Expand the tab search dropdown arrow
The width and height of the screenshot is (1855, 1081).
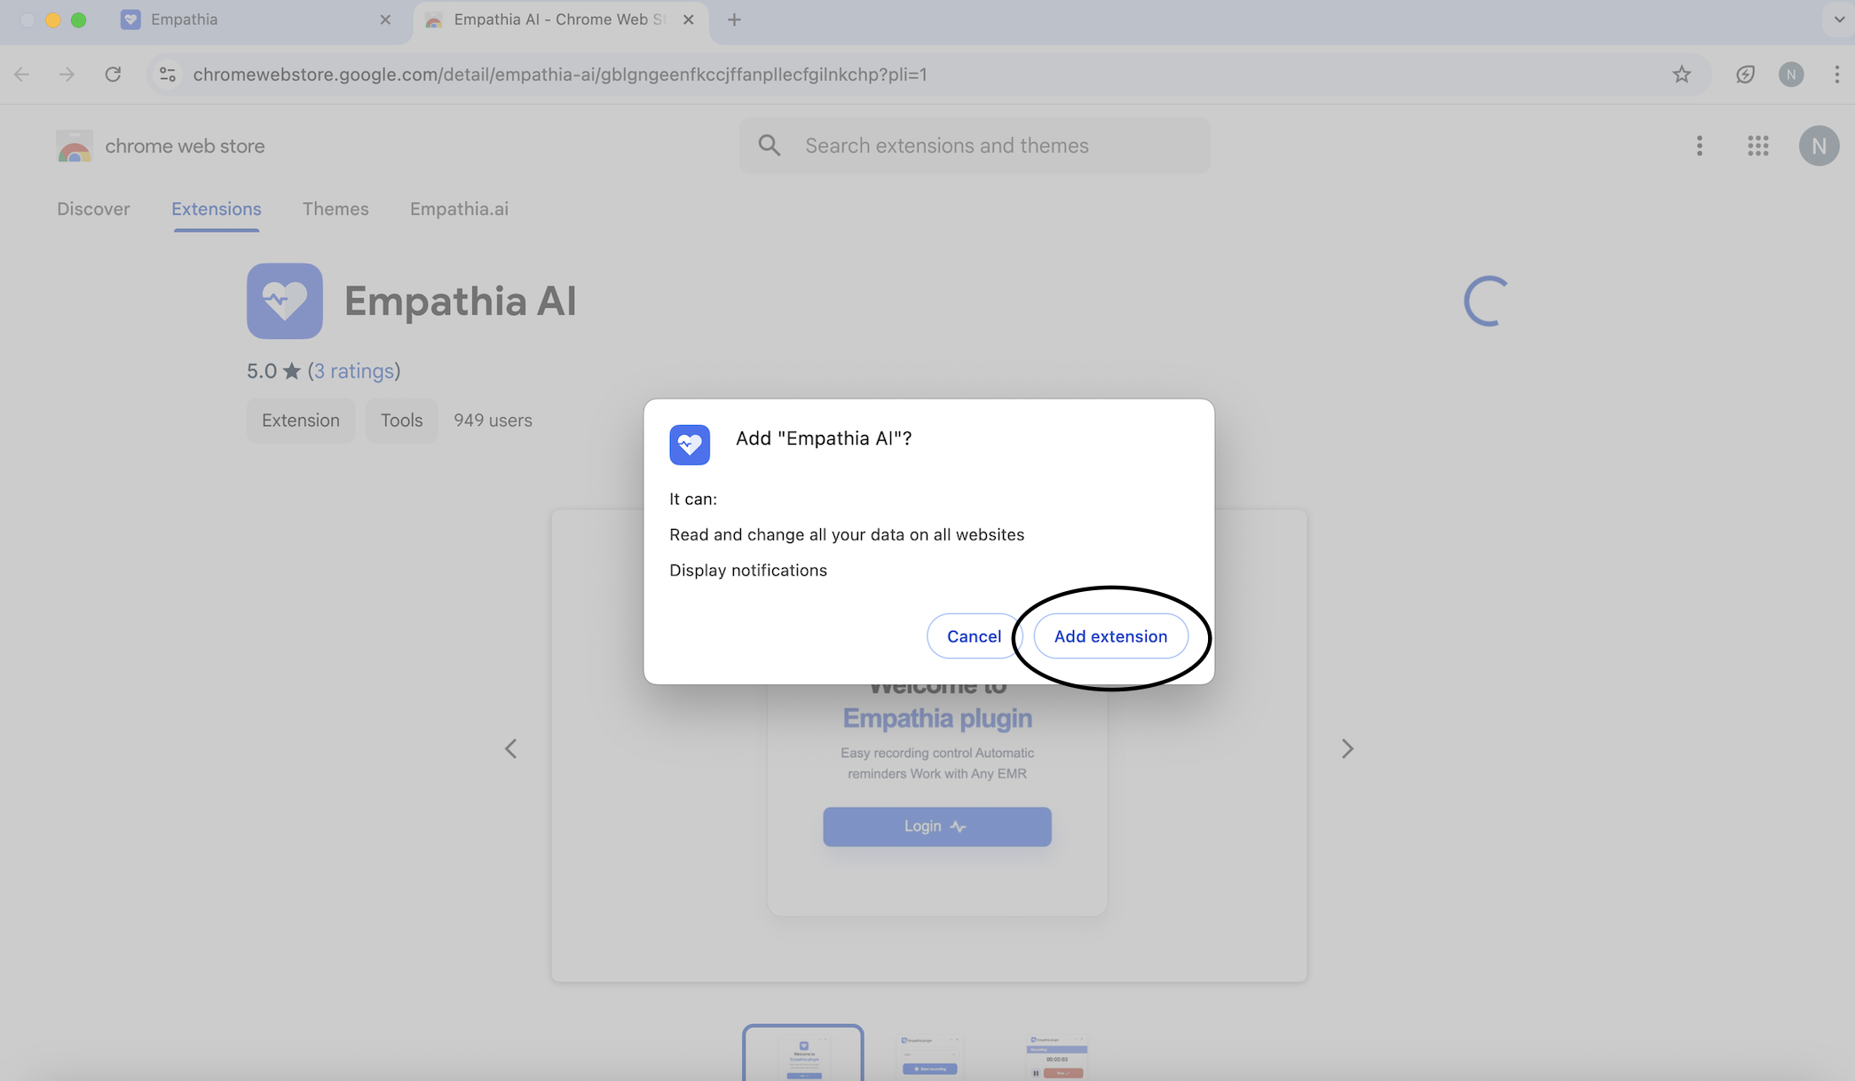coord(1838,20)
